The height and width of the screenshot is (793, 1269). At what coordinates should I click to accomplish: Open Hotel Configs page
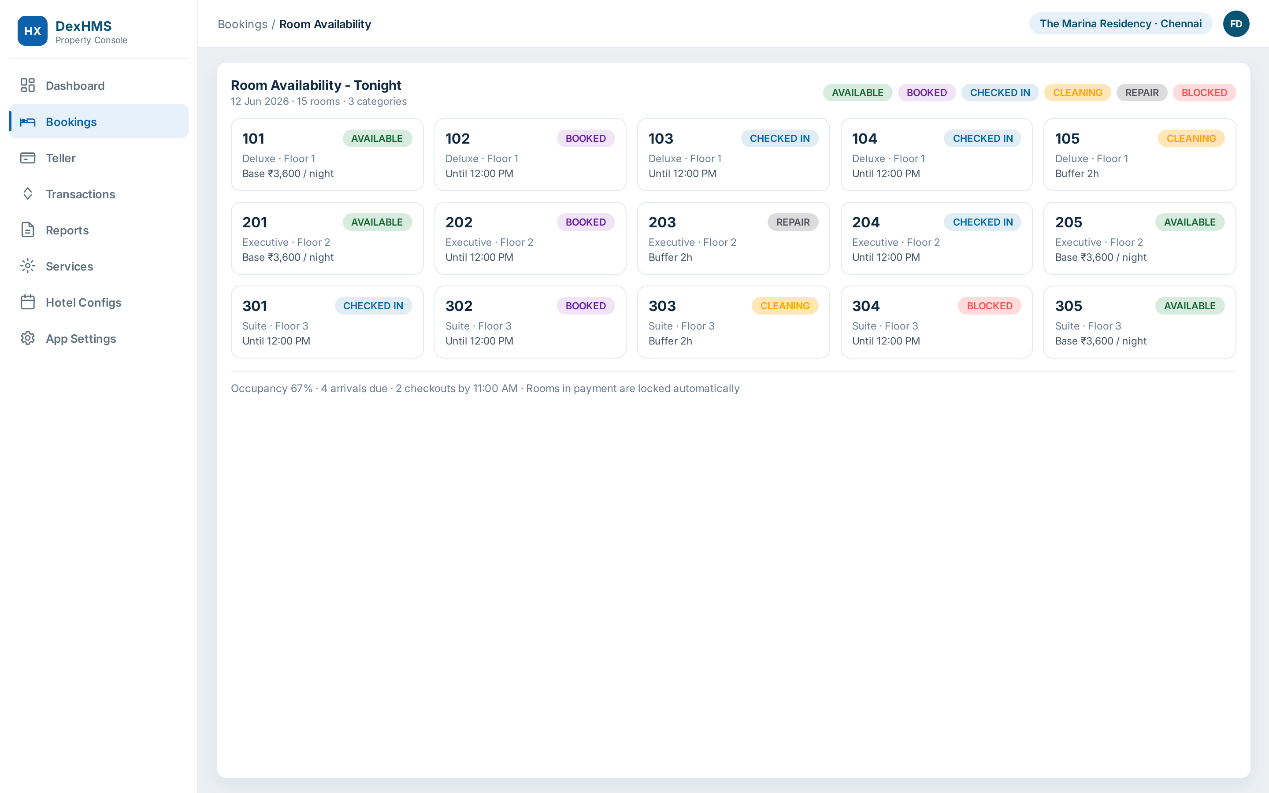click(x=99, y=303)
